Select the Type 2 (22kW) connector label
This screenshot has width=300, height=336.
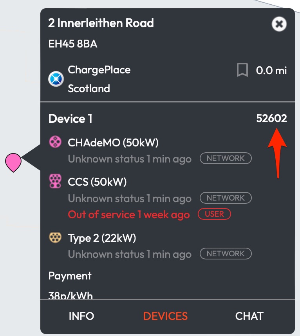coord(102,238)
